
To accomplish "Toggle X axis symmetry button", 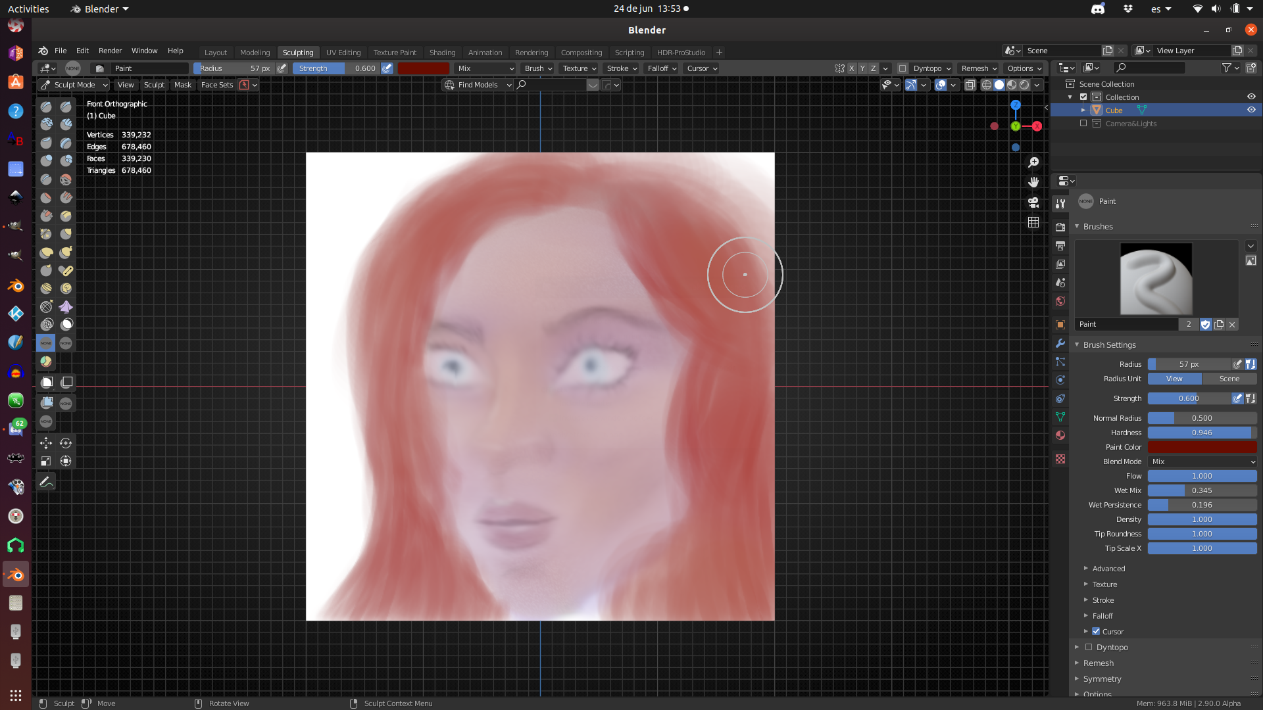I will tap(851, 68).
